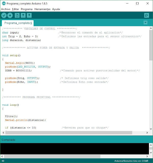Click the 'if (distancia <= 10)' line
The image size is (153, 163).
pos(21,128)
